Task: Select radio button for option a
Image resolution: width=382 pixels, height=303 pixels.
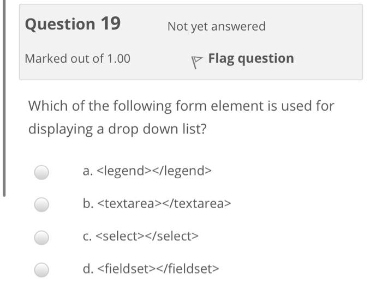Action: pos(42,172)
